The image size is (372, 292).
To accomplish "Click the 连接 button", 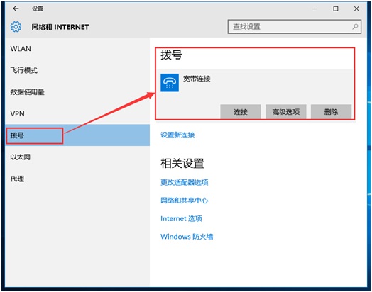I will click(x=241, y=111).
